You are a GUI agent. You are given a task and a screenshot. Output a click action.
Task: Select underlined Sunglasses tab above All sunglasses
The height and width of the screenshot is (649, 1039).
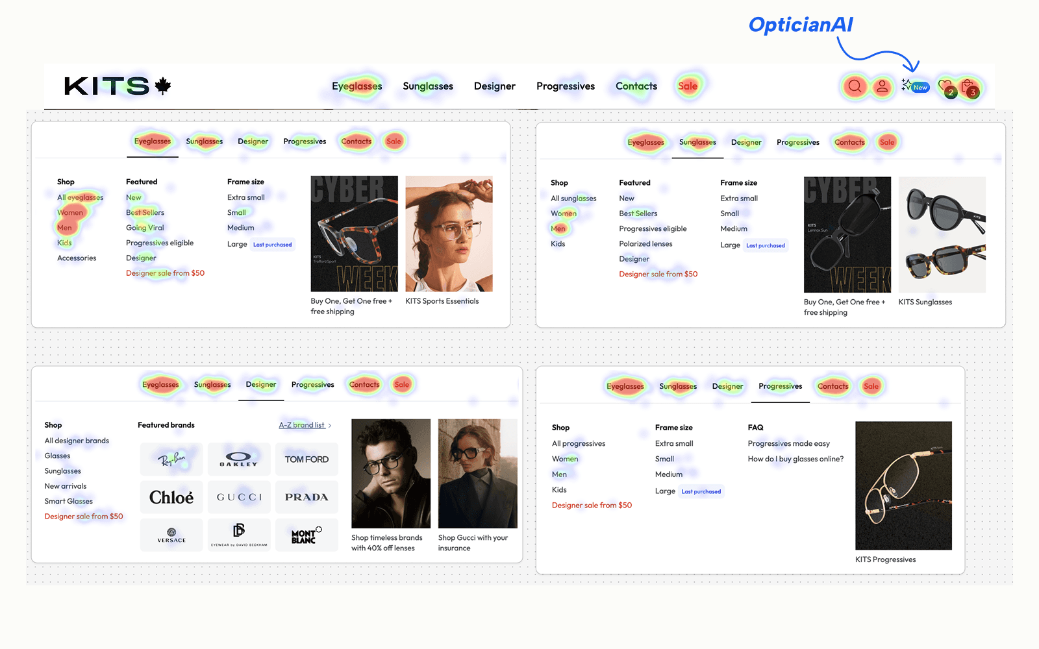pyautogui.click(x=697, y=142)
